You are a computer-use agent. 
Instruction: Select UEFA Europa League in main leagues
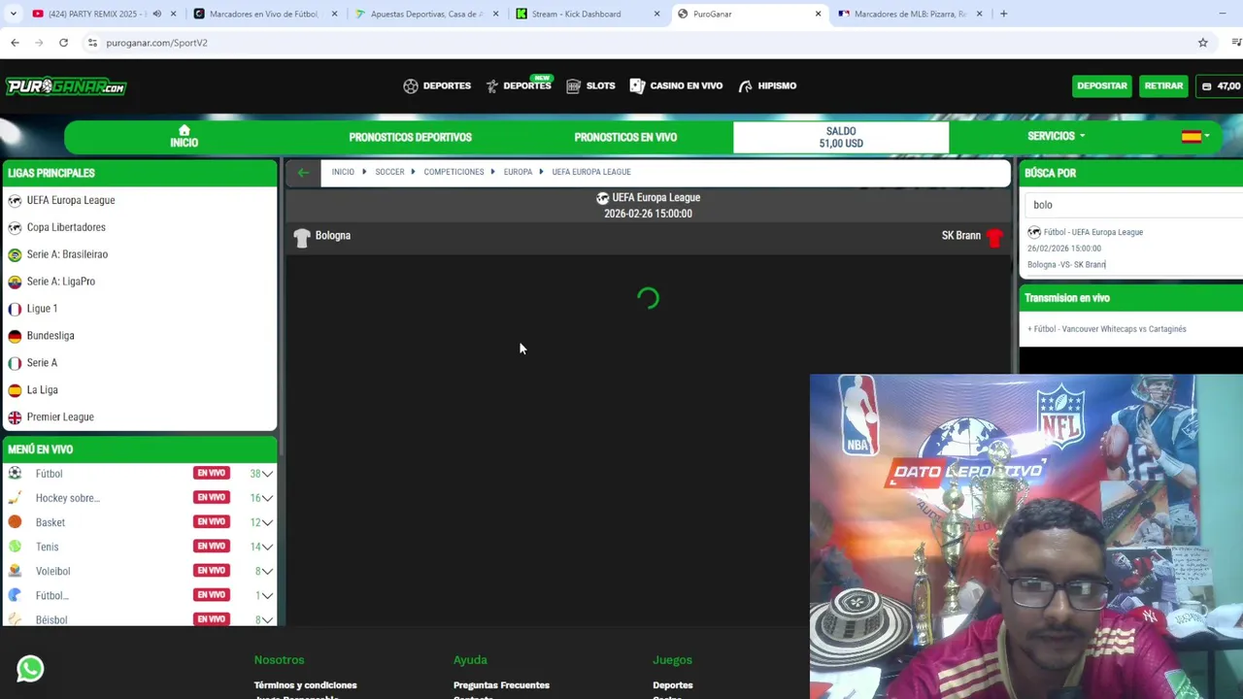[71, 200]
